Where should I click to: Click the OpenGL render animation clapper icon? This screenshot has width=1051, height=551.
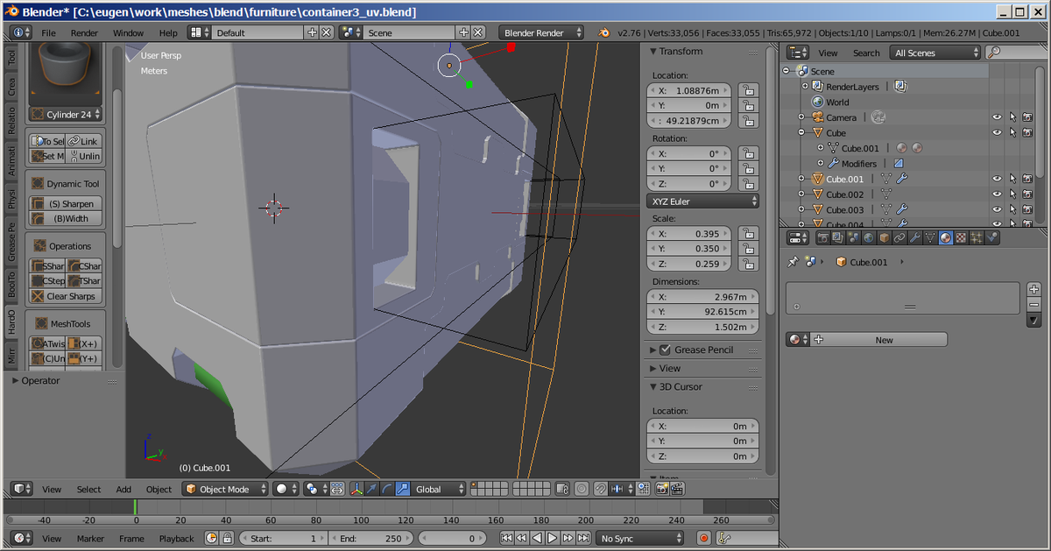tap(677, 489)
